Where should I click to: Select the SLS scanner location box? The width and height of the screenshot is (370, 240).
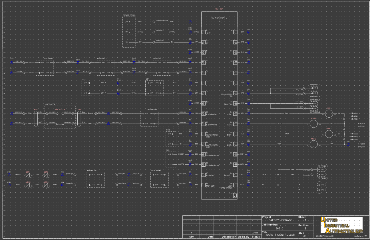point(171,159)
